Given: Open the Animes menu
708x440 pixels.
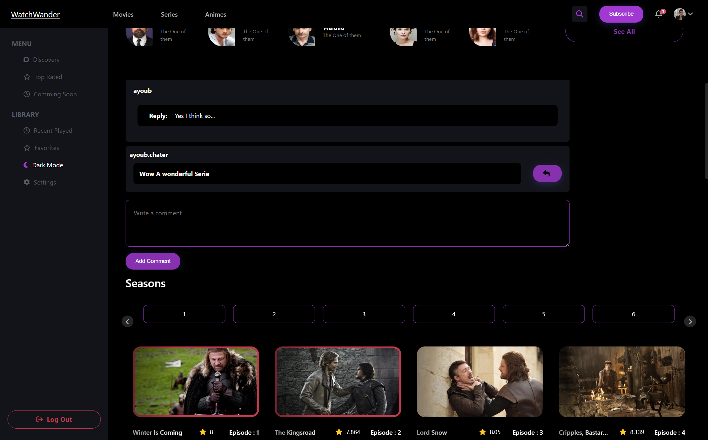Looking at the screenshot, I should [215, 14].
